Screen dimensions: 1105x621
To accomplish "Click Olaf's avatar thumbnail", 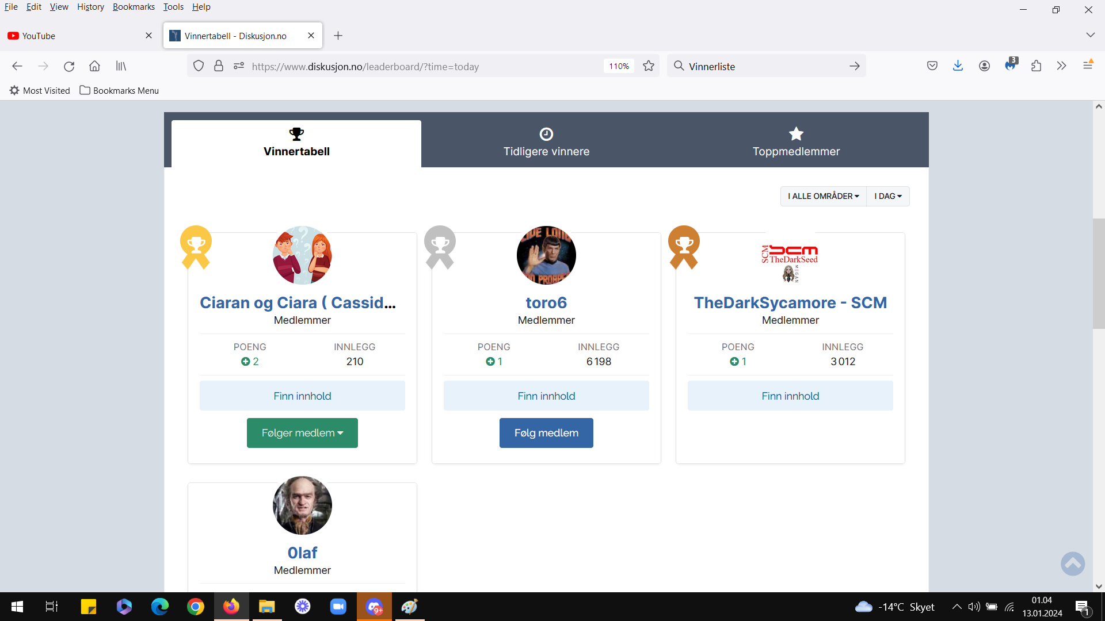I will tap(302, 505).
